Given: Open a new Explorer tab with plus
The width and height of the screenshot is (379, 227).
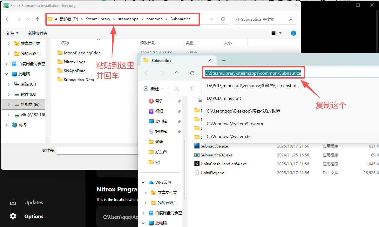Looking at the screenshot, I should coord(224,60).
